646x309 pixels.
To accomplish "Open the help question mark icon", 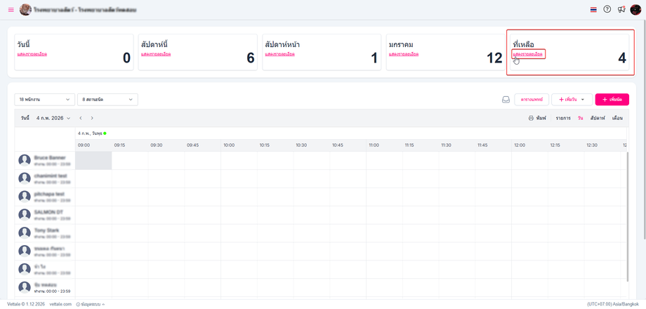I will [x=607, y=10].
